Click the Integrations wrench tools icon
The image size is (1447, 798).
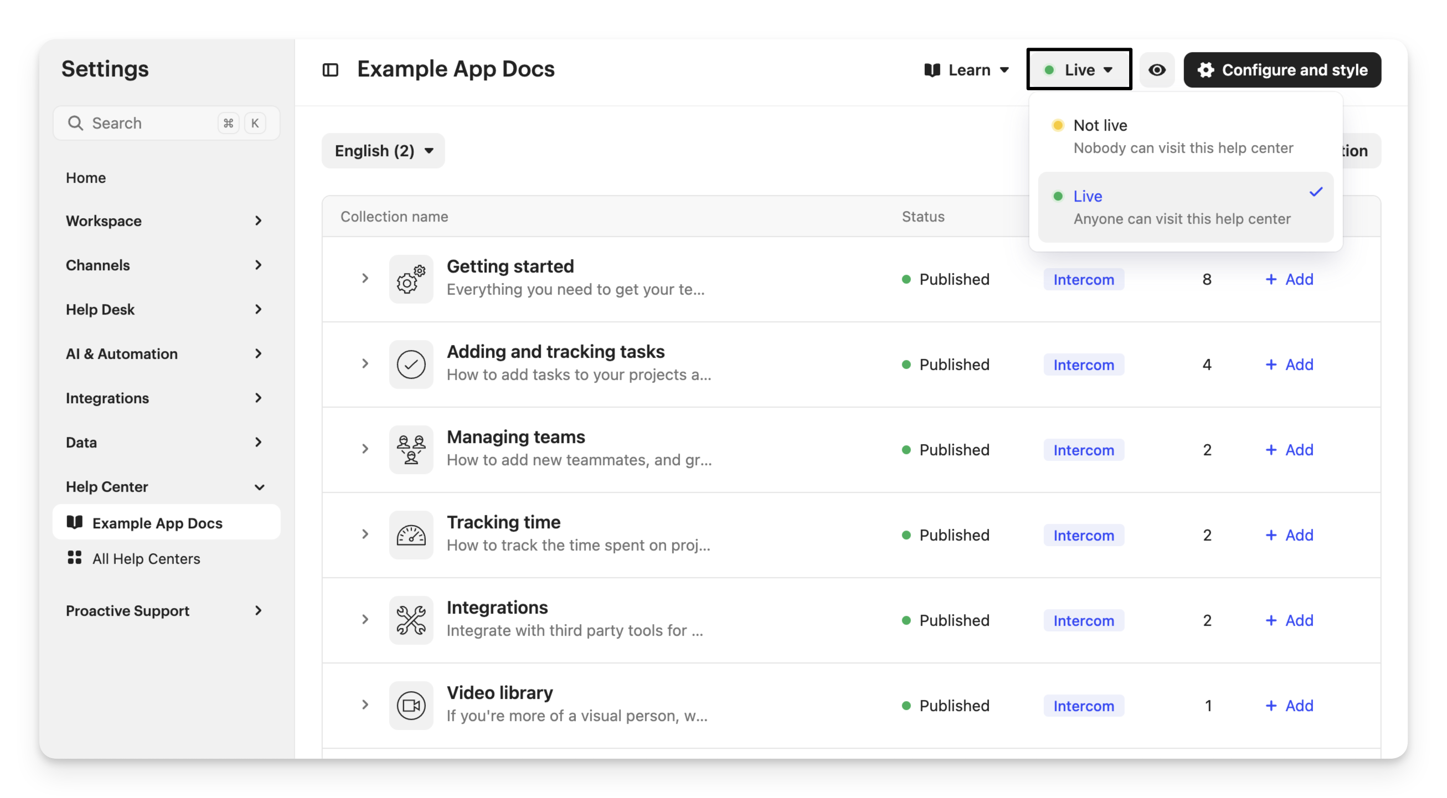(410, 621)
